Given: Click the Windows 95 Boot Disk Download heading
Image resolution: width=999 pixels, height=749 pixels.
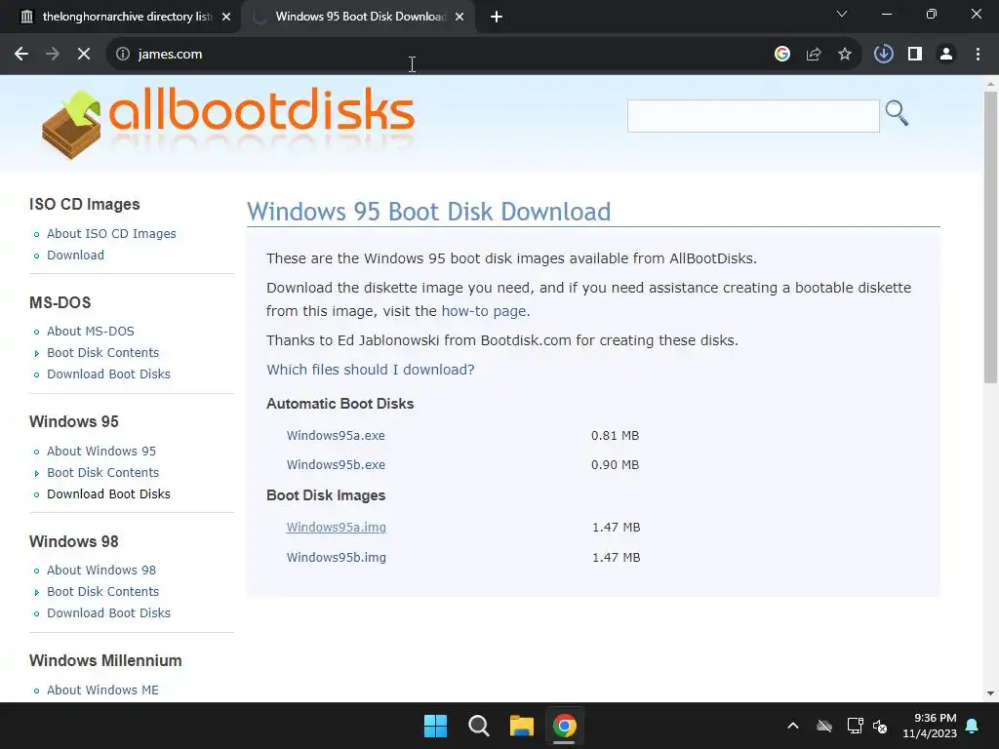Looking at the screenshot, I should [x=429, y=212].
